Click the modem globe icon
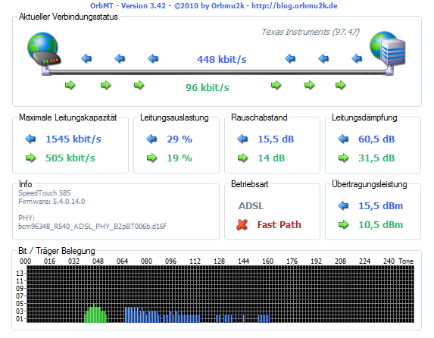 (x=44, y=49)
